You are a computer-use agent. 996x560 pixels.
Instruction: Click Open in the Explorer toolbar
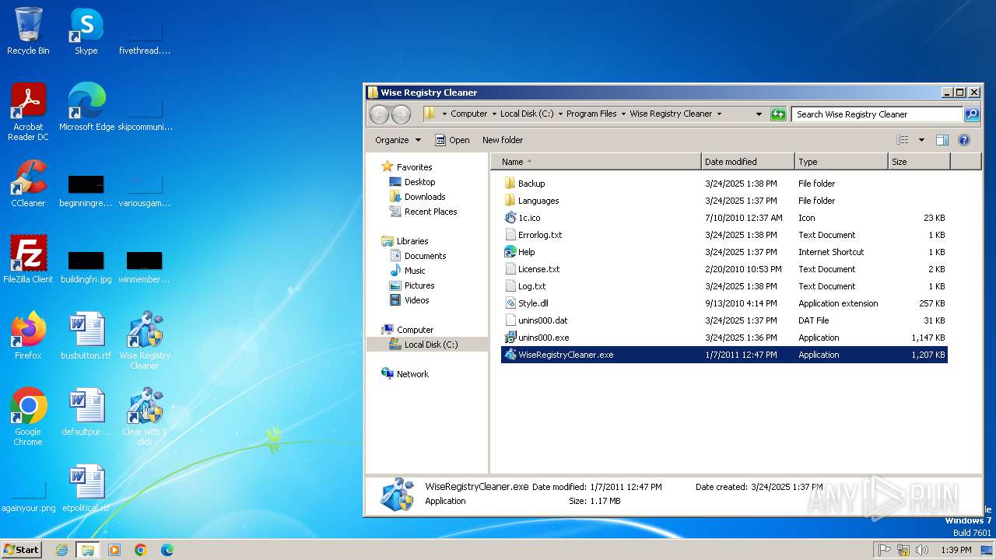tap(452, 140)
